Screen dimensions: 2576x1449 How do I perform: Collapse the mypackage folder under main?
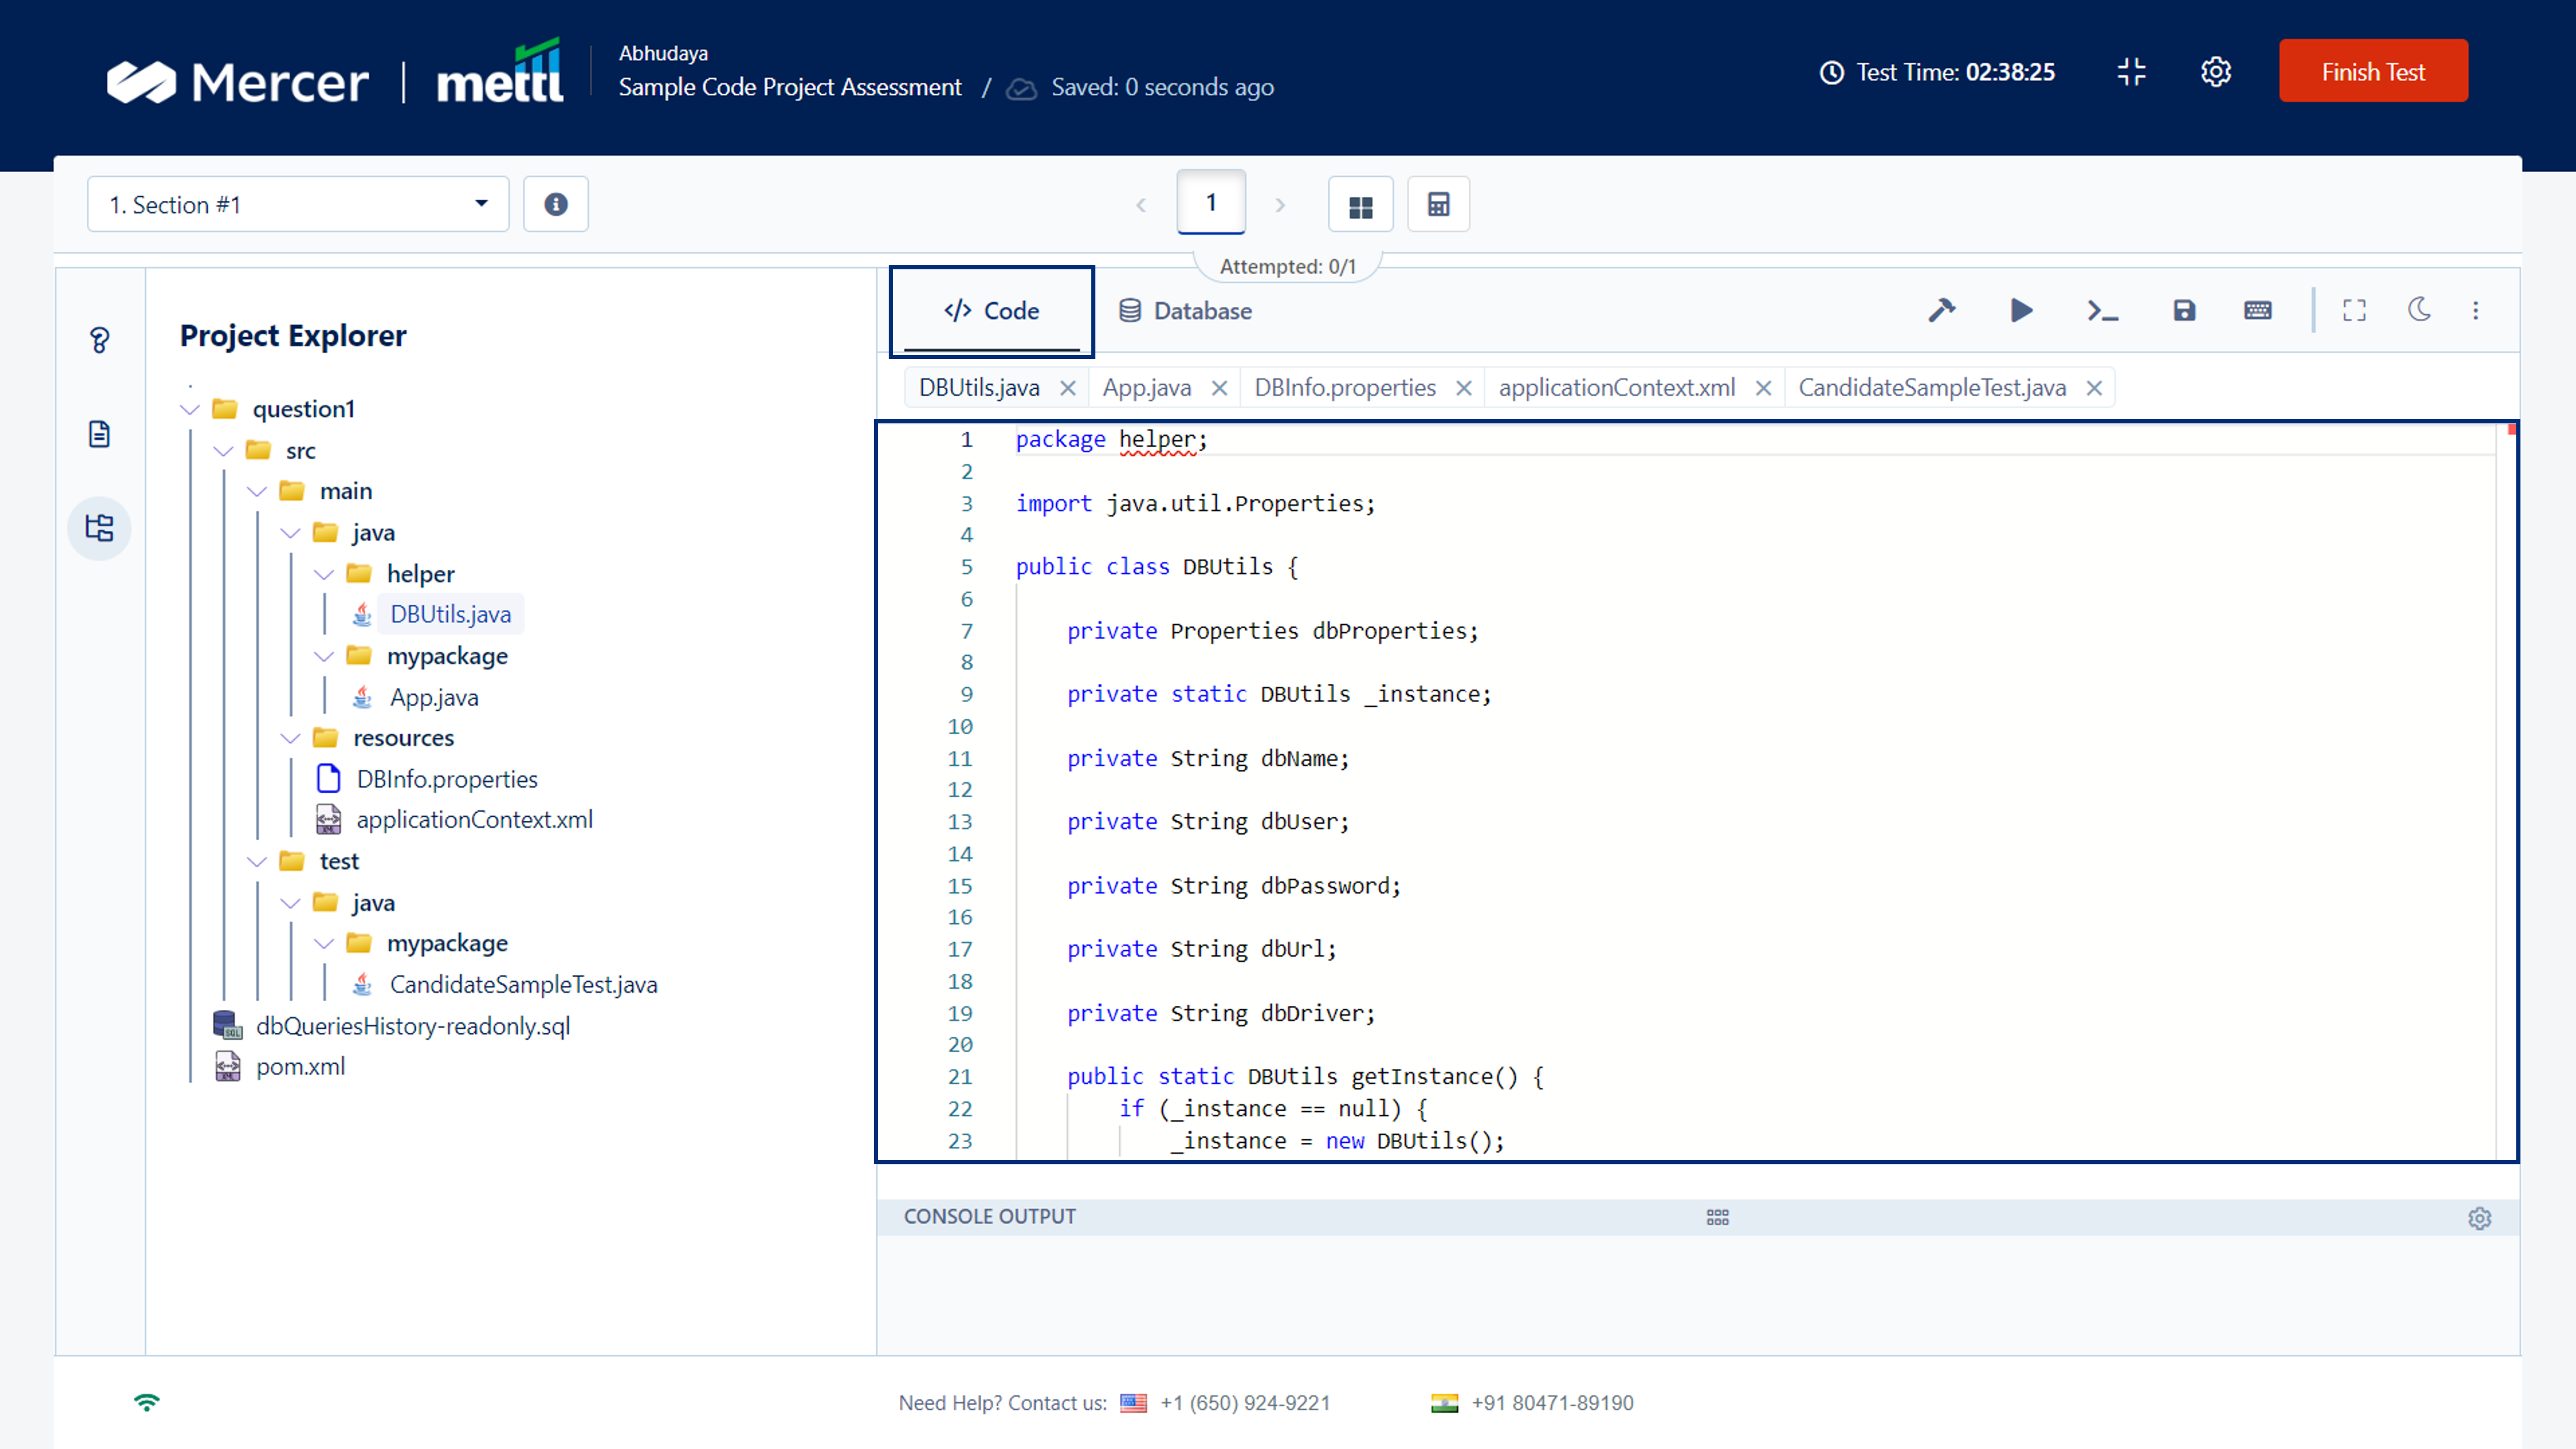[324, 656]
